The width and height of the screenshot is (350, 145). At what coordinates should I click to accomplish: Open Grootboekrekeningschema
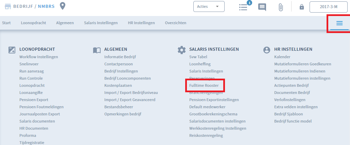213,114
